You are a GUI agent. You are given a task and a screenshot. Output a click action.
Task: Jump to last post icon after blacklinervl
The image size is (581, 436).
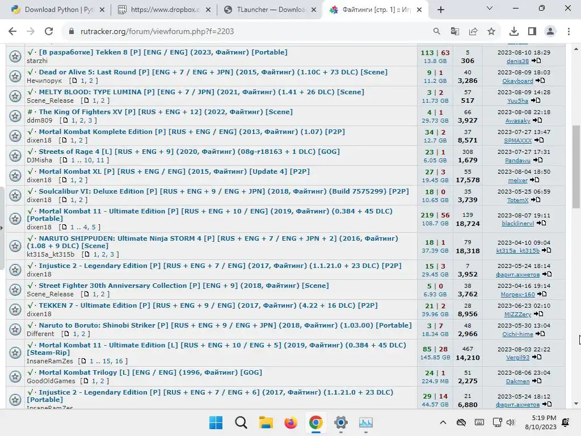point(541,223)
